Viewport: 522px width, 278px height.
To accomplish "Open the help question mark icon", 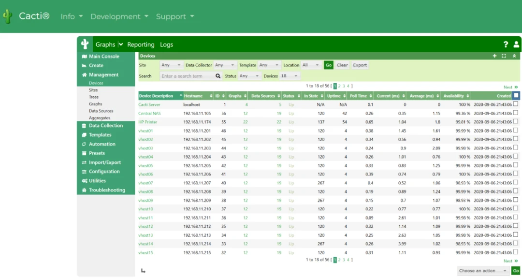I will [506, 44].
